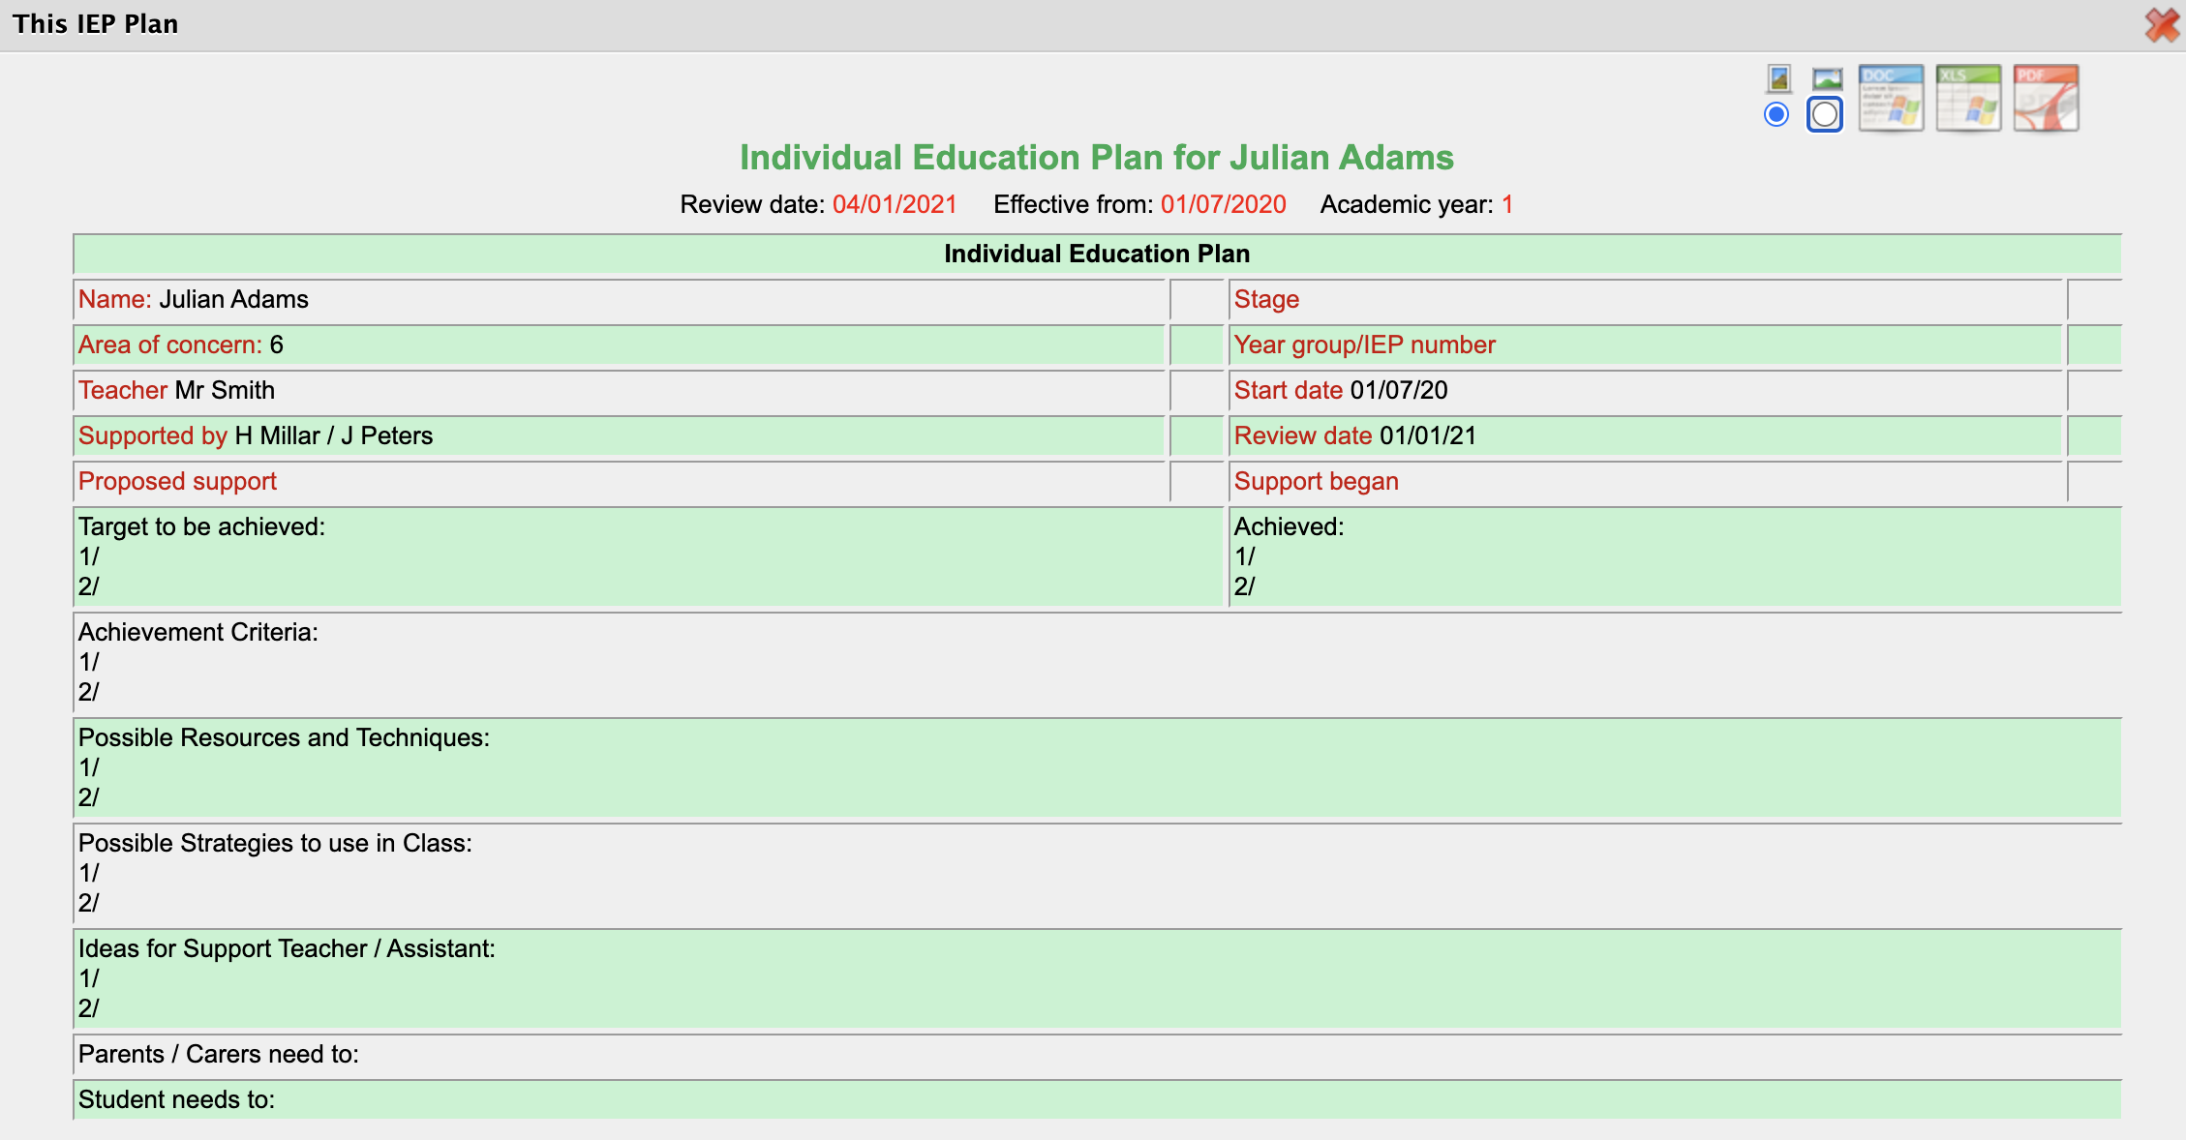Click the Effective from date 01/07/2020

(x=1223, y=204)
